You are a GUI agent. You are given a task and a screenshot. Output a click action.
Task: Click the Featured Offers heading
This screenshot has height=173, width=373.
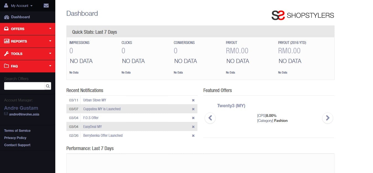pos(218,90)
